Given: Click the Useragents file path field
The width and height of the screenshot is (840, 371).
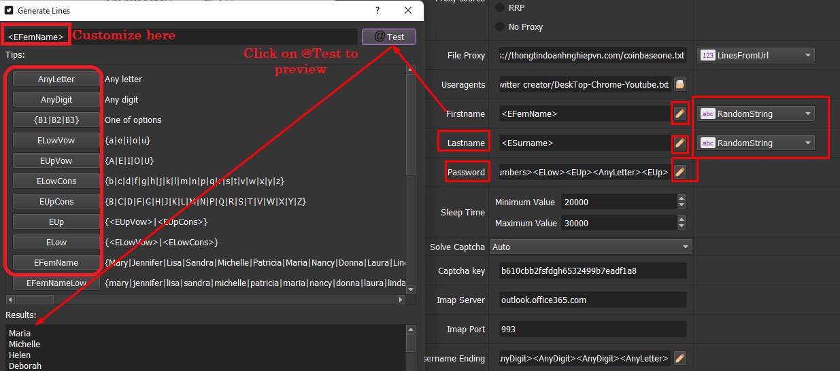Looking at the screenshot, I should [x=585, y=85].
